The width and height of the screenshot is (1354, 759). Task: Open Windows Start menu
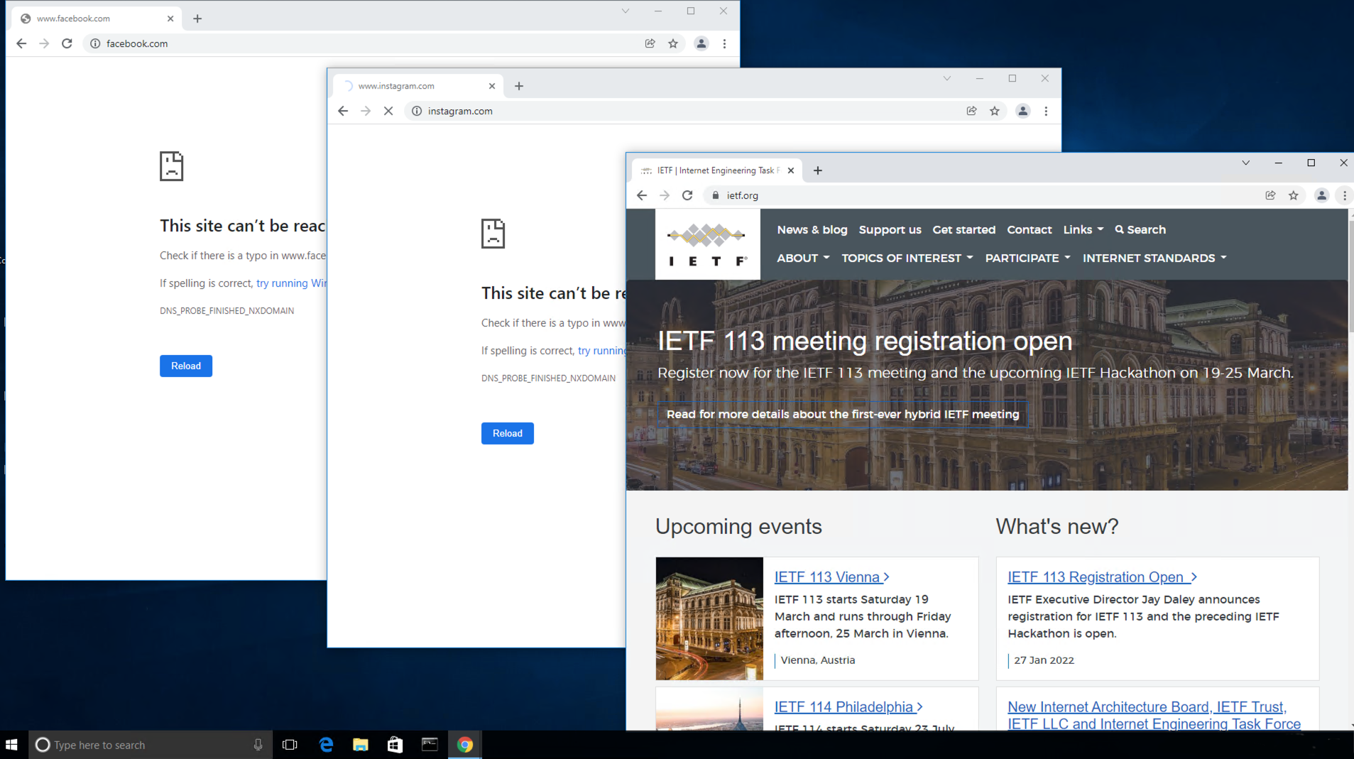tap(11, 745)
